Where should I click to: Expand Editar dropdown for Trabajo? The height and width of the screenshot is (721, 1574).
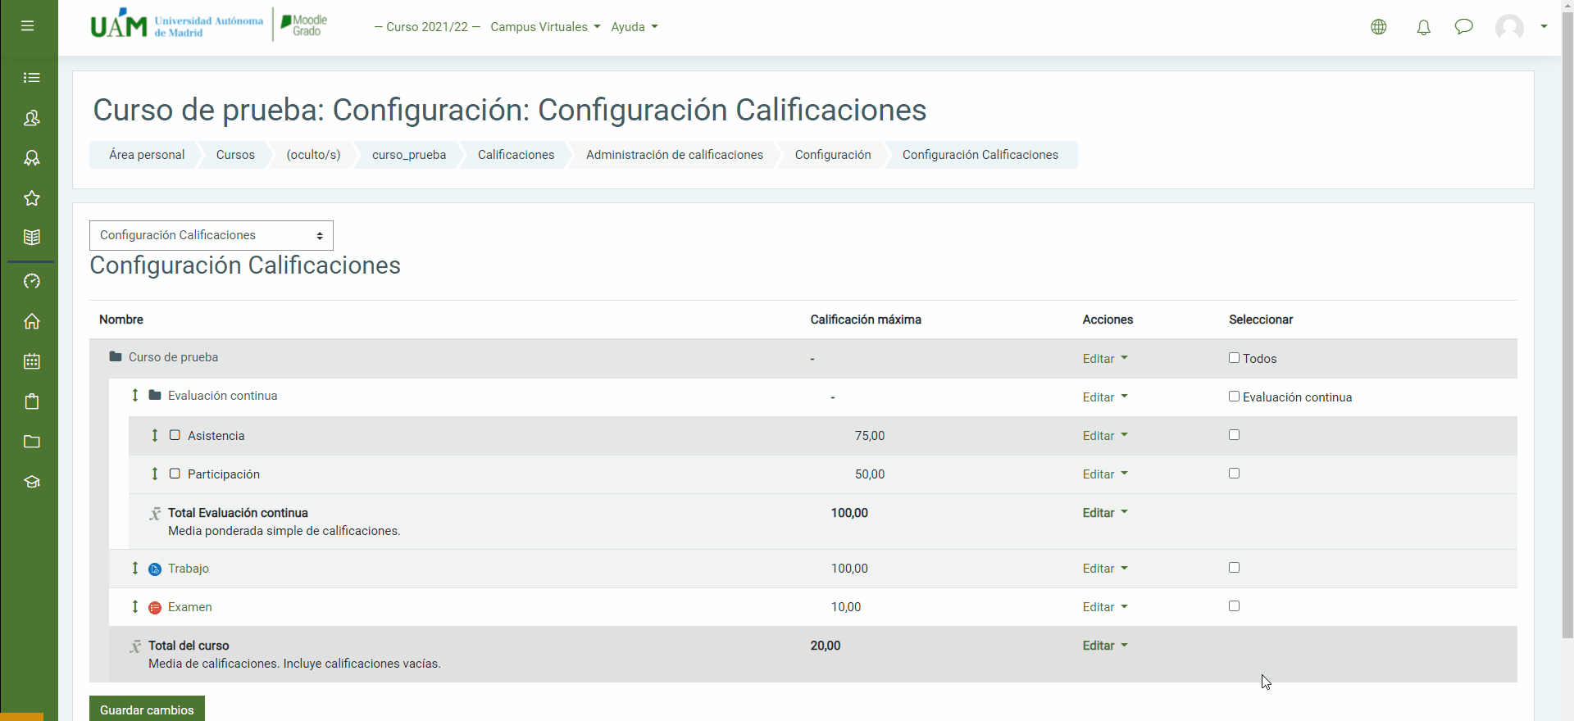pyautogui.click(x=1104, y=569)
